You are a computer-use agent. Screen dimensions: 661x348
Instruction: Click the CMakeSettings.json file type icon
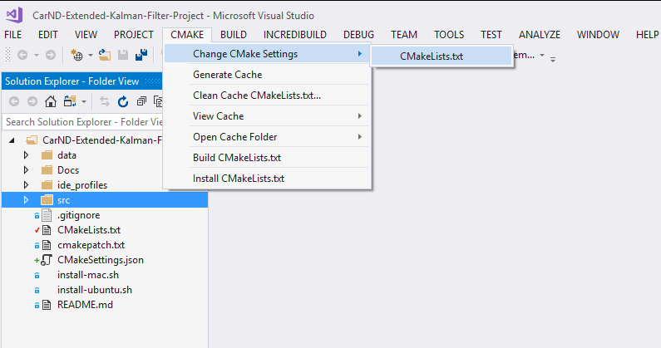(47, 260)
